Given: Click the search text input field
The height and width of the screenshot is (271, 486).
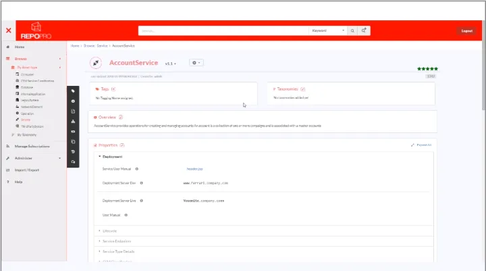Looking at the screenshot, I should [x=223, y=30].
